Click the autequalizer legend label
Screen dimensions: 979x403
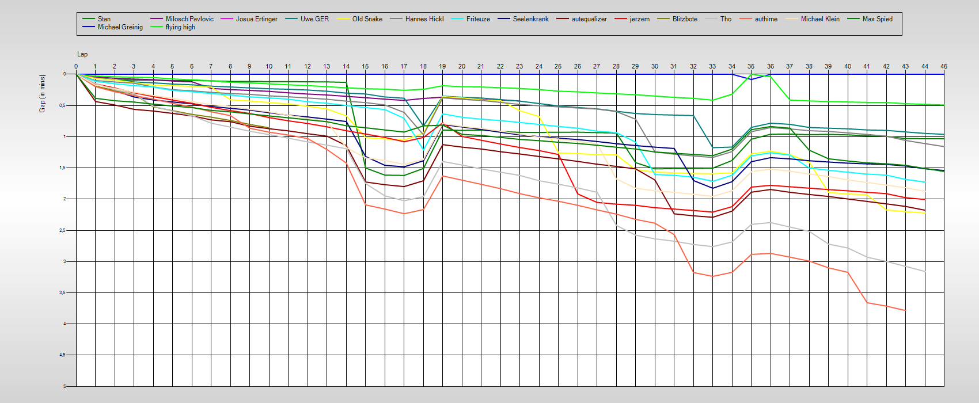(589, 19)
